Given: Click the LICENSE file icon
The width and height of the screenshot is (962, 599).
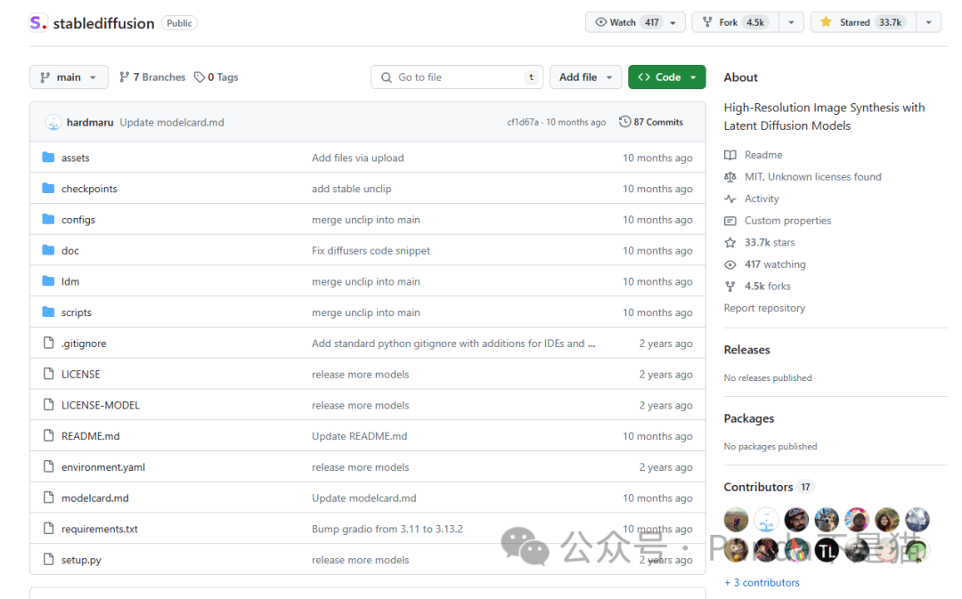Looking at the screenshot, I should pyautogui.click(x=48, y=374).
